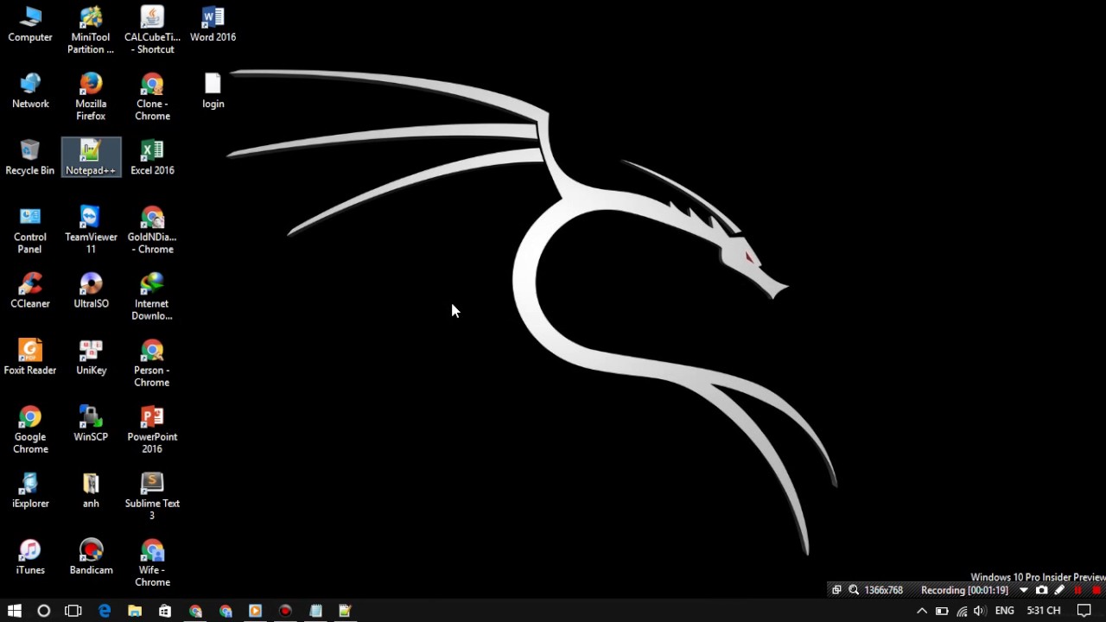Click the UltraISO desktop icon
Screen dimensions: 1106x622
[x=91, y=290]
